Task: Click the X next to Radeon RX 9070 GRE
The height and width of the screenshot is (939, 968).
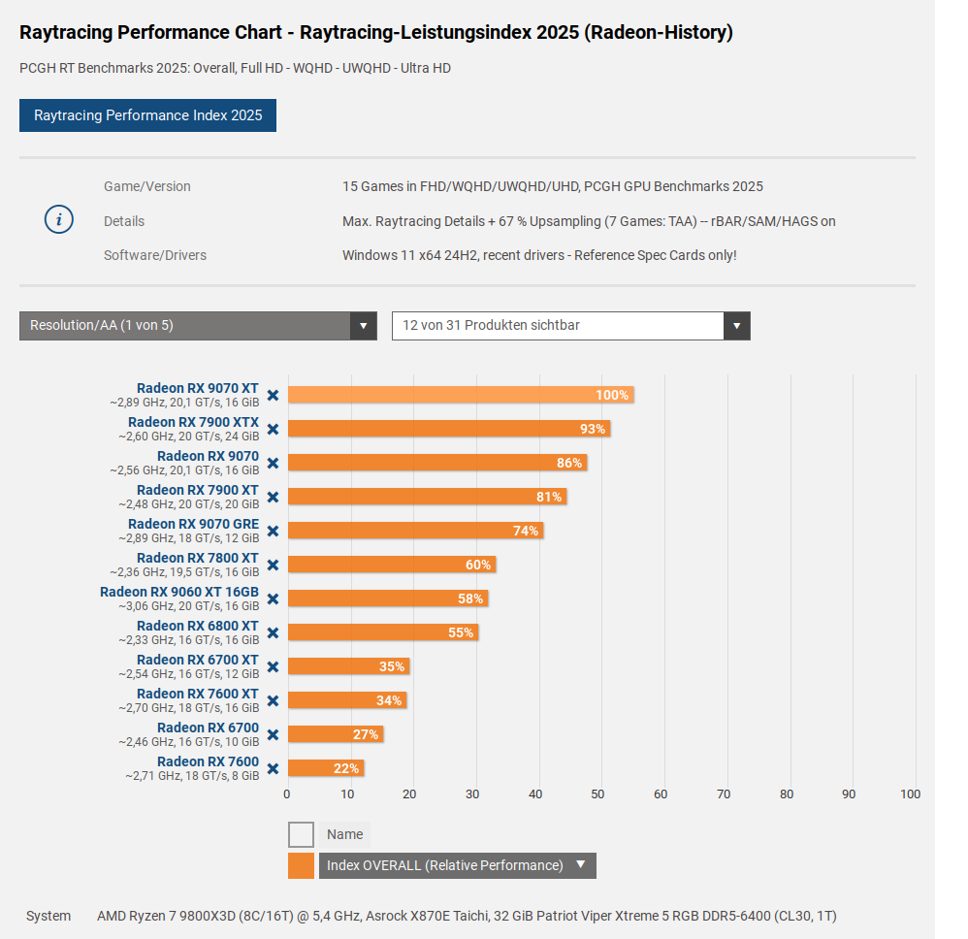Action: [273, 531]
